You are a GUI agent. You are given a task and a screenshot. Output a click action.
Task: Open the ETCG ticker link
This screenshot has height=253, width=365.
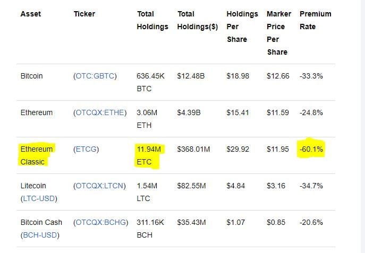click(86, 149)
